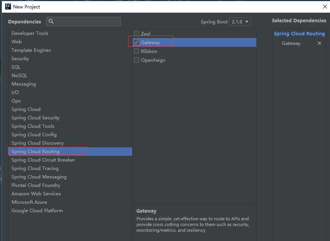The width and height of the screenshot is (330, 241).
Task: Click the search magnifier icon in Dependencies
Action: click(x=51, y=21)
